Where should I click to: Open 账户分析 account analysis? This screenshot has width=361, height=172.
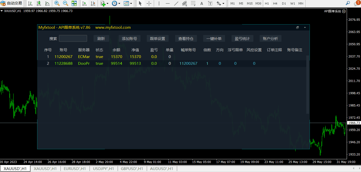pos(270,38)
